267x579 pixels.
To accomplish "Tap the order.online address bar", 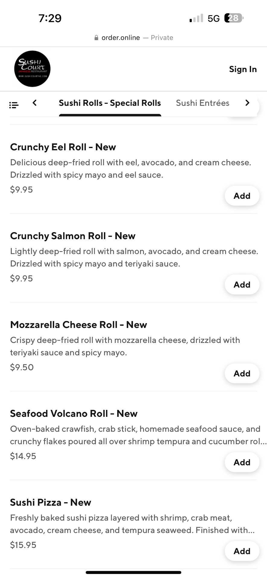I will tap(133, 38).
